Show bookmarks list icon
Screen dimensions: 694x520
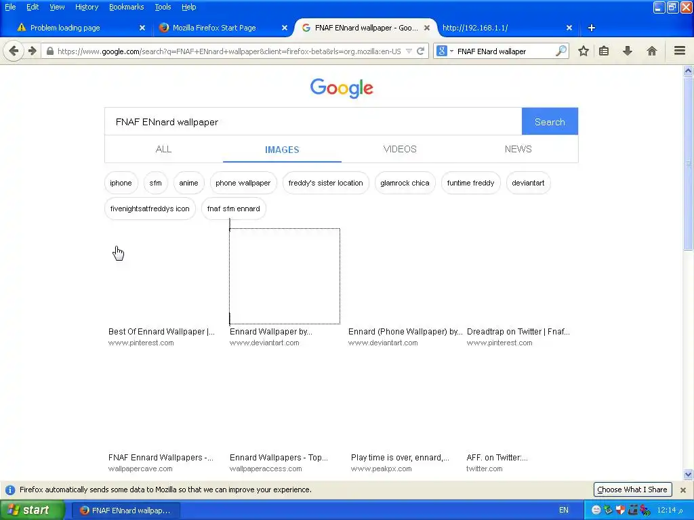[604, 51]
